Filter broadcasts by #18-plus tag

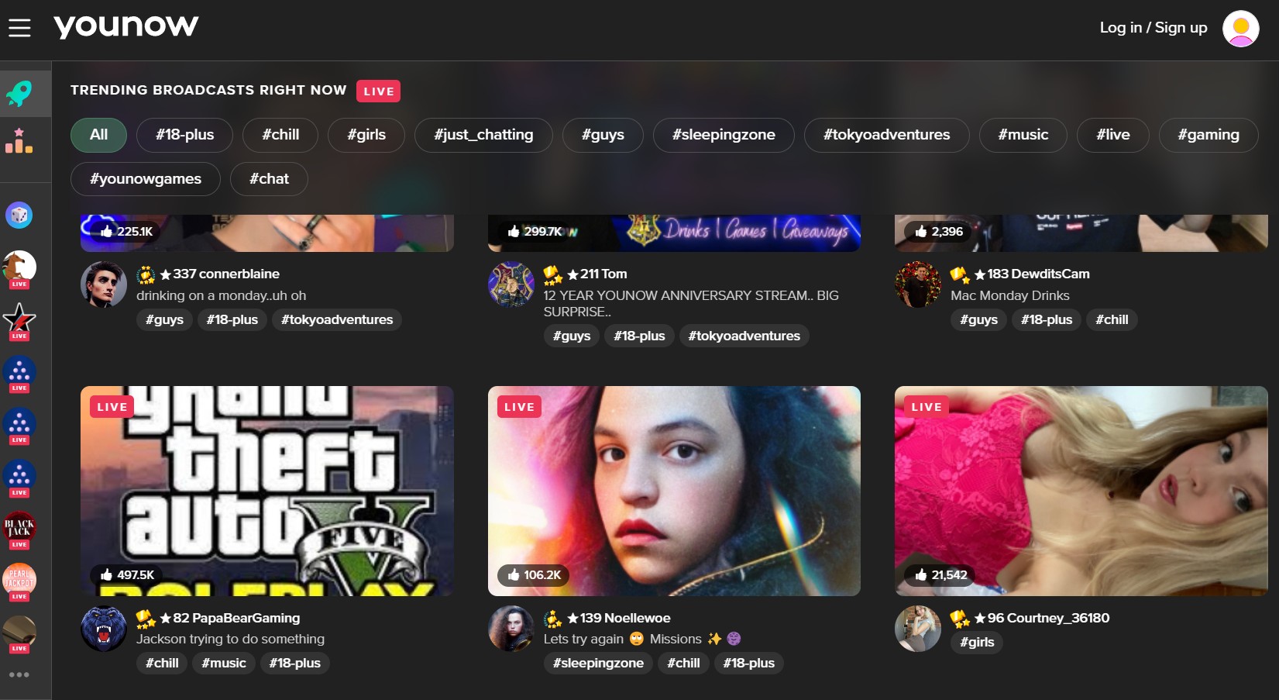184,135
